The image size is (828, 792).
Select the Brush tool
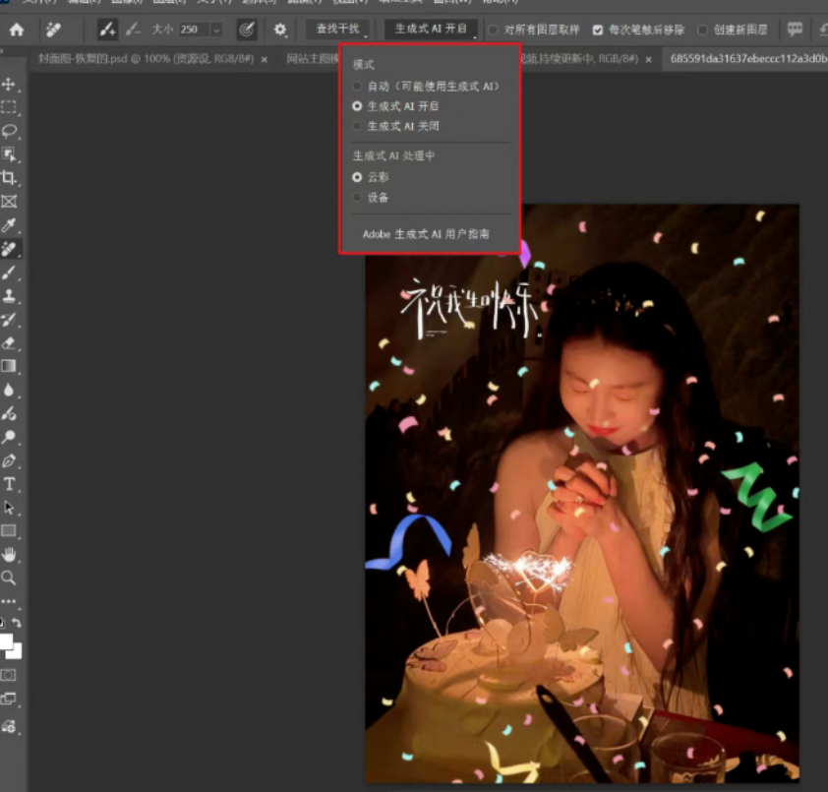pos(9,273)
